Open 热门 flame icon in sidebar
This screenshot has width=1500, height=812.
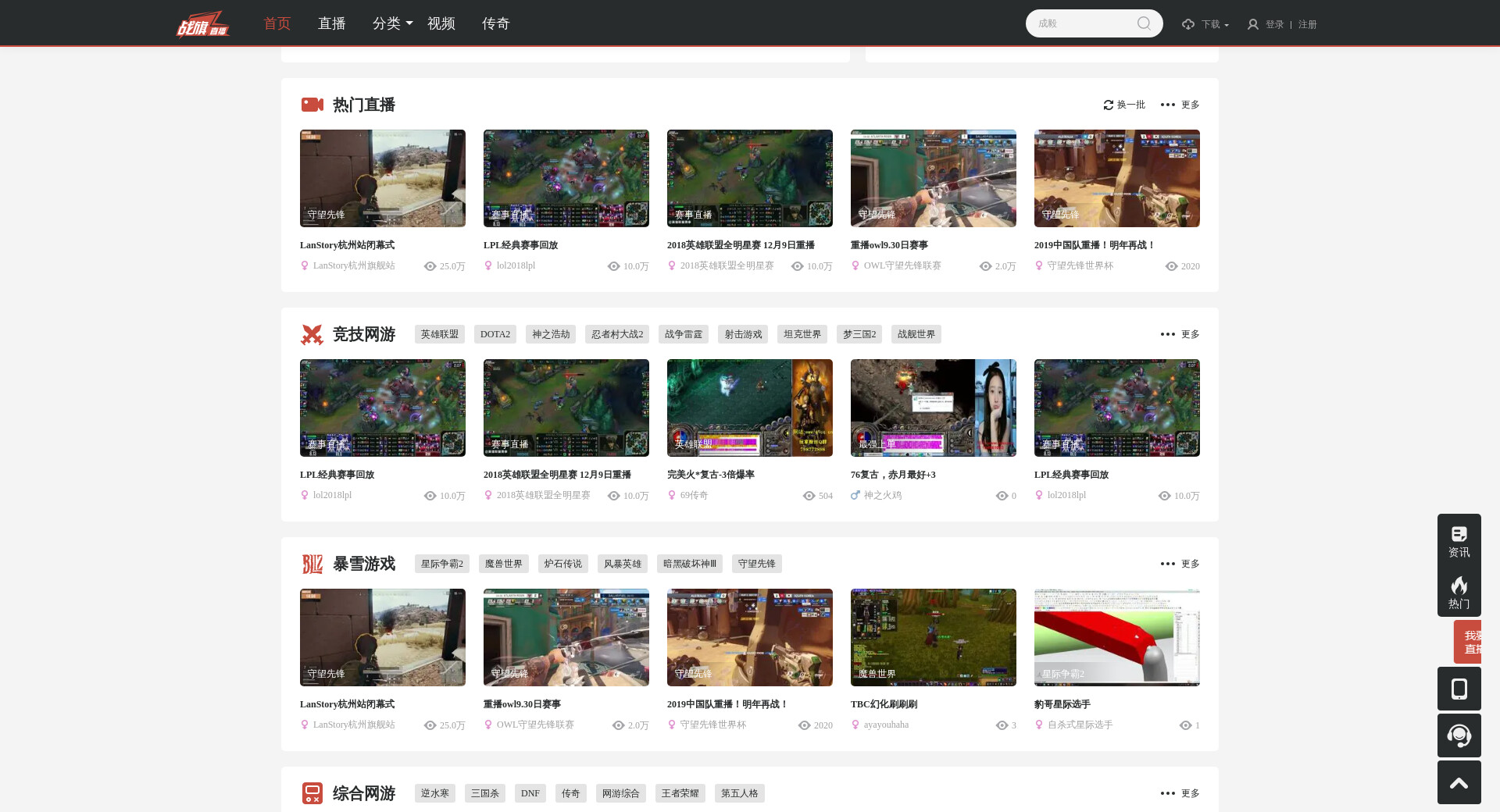coord(1459,592)
